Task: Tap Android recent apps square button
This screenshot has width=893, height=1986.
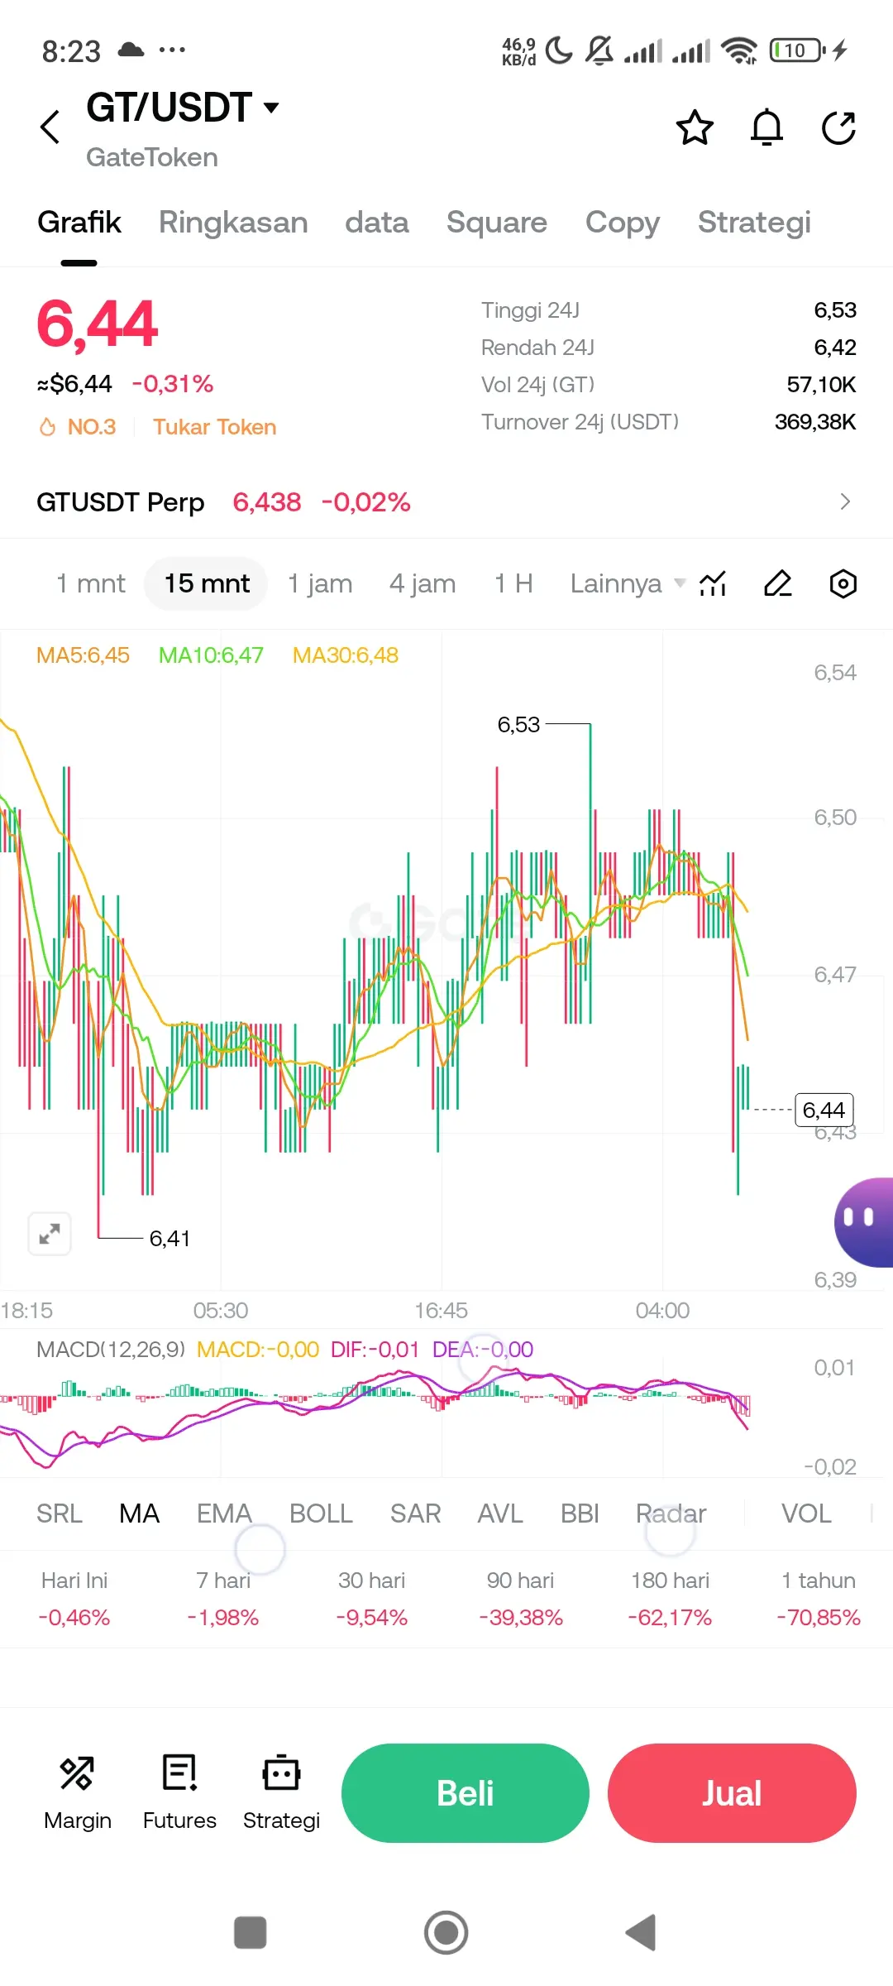Action: 251,1932
